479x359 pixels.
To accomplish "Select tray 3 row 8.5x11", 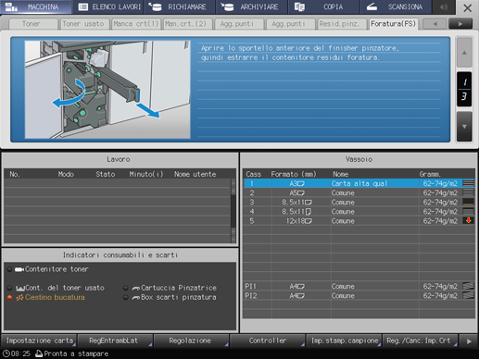I will click(x=359, y=203).
